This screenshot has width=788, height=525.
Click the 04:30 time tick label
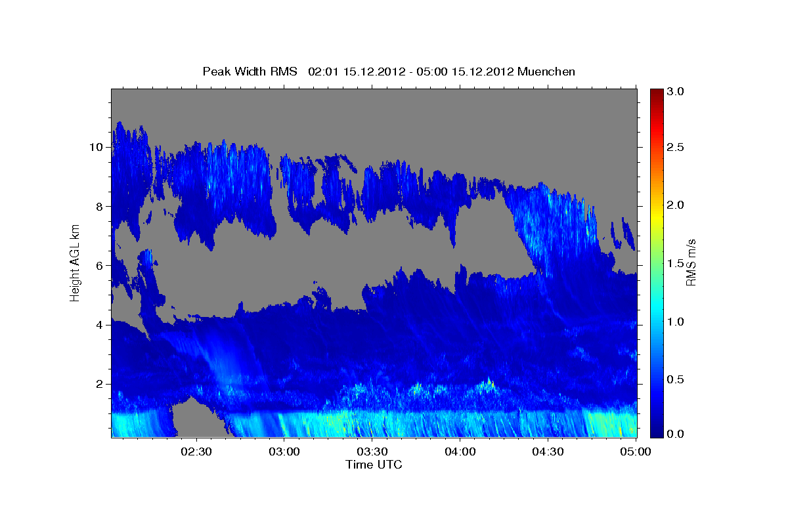[x=548, y=452]
